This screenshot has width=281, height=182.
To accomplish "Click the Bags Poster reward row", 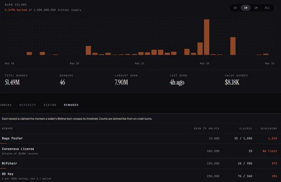I will click(140, 138).
